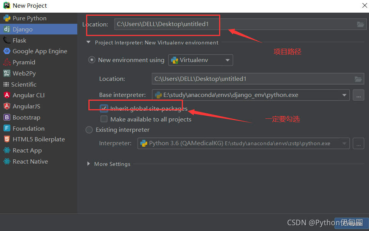The height and width of the screenshot is (231, 369).
Task: Click the Python icon in Base interpreter field
Action: 158,95
